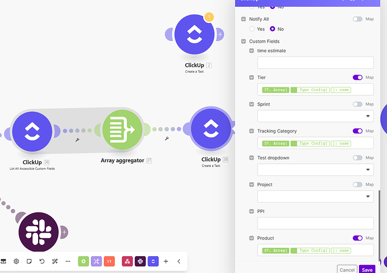Click the auto-align magic wand icon

point(55,261)
